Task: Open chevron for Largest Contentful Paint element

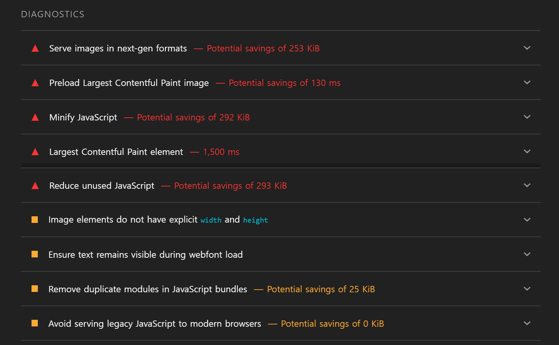Action: [527, 152]
